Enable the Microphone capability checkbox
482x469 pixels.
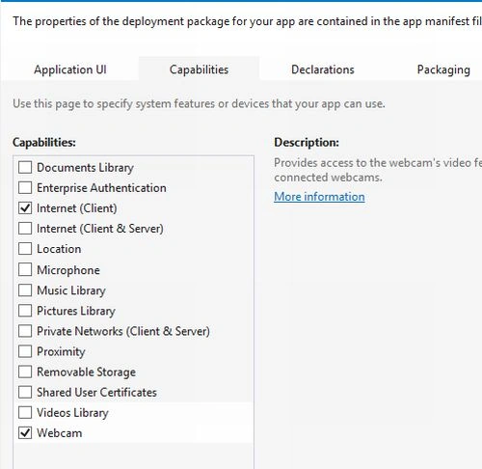[25, 270]
